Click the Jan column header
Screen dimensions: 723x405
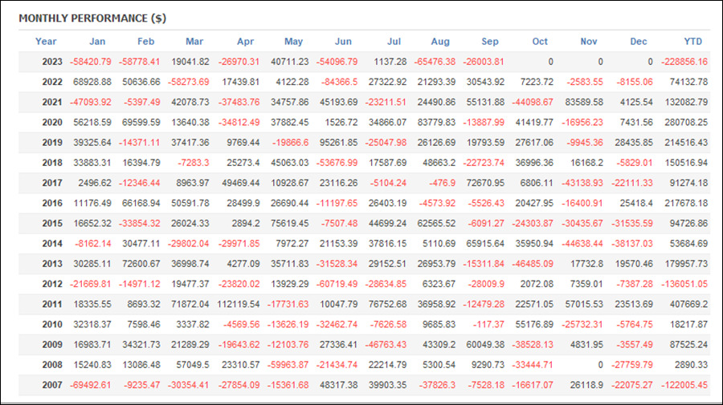pos(97,42)
